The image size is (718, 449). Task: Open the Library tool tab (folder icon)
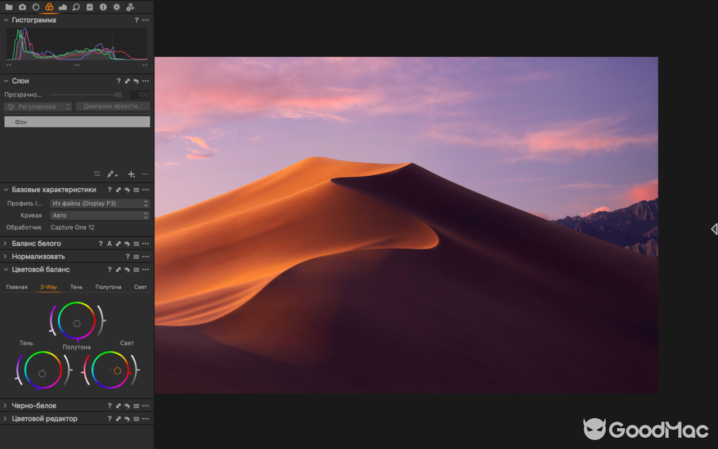click(x=9, y=7)
